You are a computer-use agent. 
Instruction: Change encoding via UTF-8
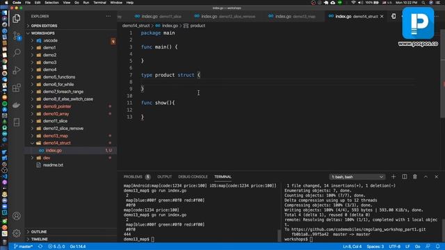coord(394,247)
